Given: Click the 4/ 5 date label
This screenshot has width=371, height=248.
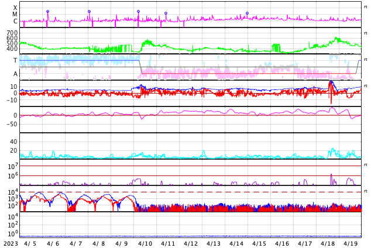Looking at the screenshot, I should [30, 243].
